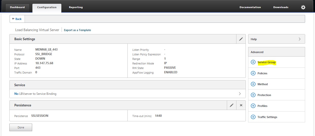Click plus icon next to Policies
The image size is (315, 136).
tap(253, 73)
